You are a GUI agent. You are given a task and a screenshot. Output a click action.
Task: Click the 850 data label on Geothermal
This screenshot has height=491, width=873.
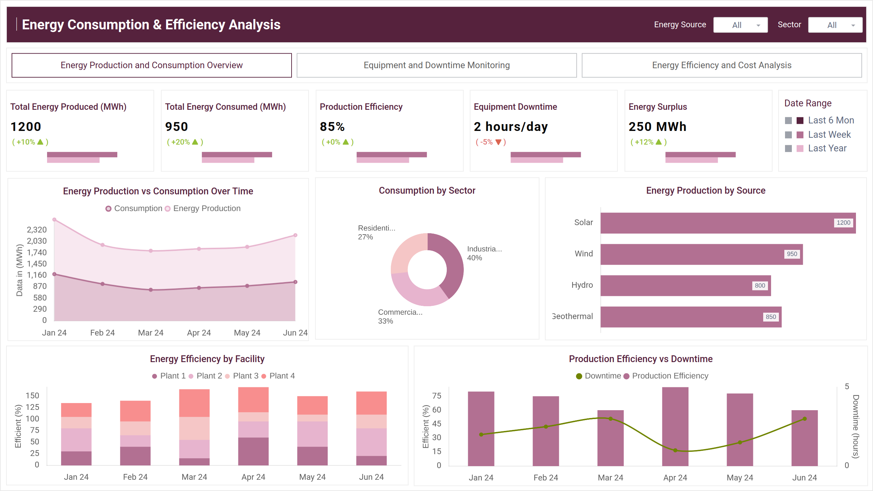[771, 317]
